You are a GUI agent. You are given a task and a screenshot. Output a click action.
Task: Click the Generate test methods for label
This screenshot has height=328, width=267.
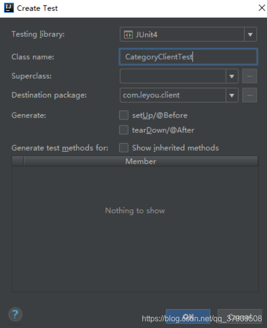(x=60, y=148)
